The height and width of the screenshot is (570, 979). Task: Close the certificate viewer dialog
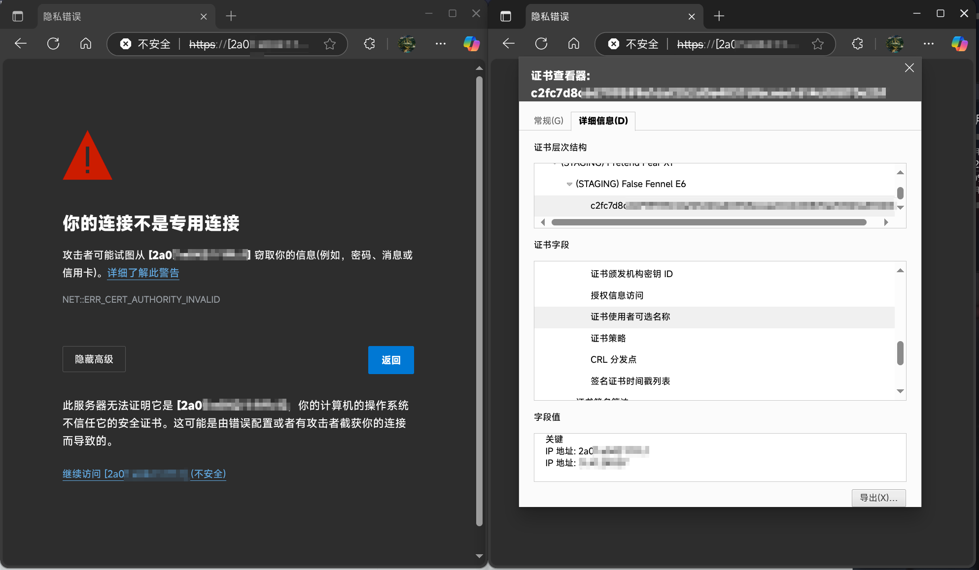pyautogui.click(x=909, y=68)
